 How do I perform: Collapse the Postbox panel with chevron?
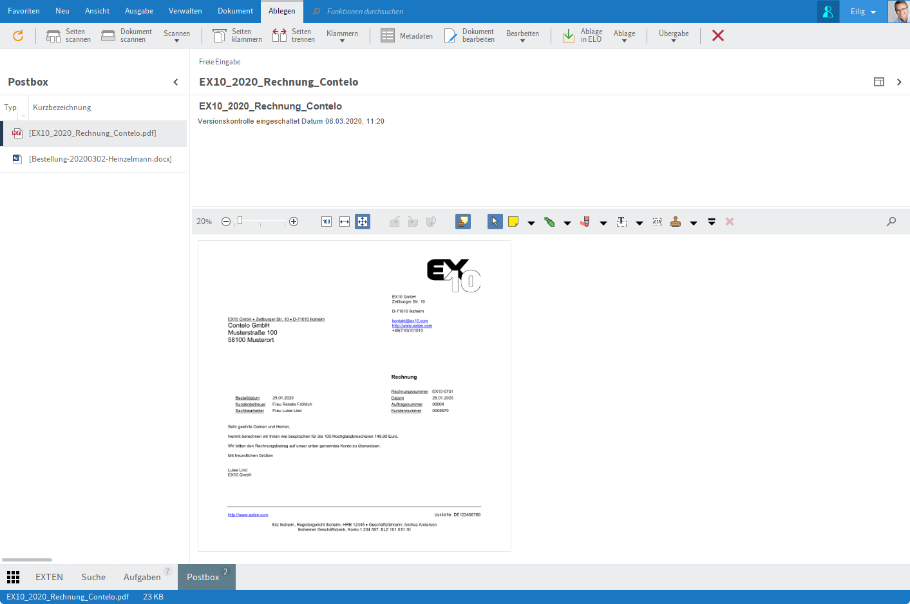pos(176,82)
